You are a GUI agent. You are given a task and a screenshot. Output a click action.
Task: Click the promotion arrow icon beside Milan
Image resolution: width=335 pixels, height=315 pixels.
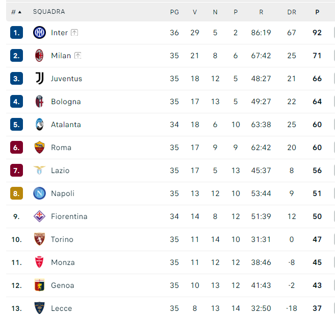(78, 56)
